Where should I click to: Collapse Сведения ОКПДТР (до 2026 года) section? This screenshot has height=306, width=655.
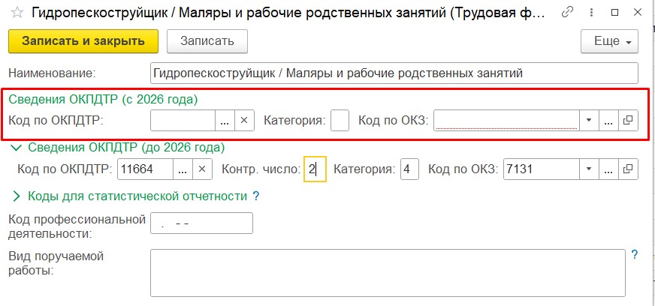click(17, 148)
